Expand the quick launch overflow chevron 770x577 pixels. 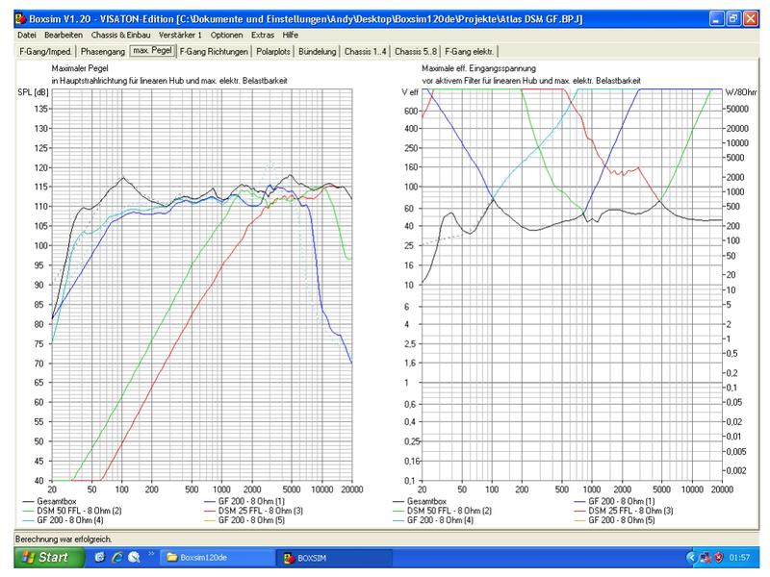151,555
